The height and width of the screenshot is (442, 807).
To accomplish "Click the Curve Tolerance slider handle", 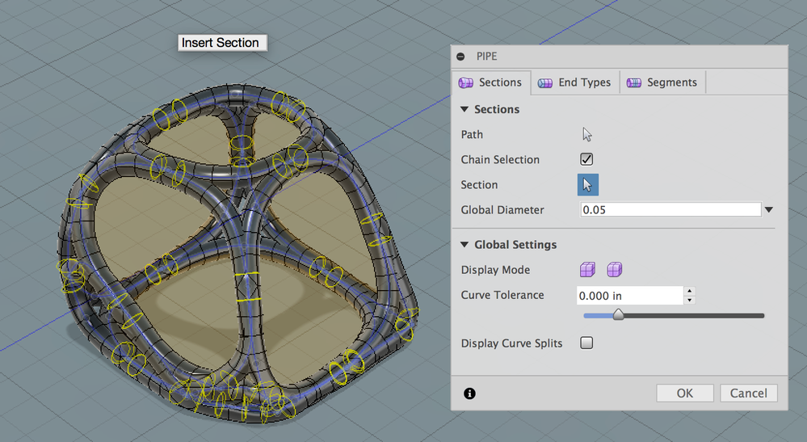I will pos(618,315).
